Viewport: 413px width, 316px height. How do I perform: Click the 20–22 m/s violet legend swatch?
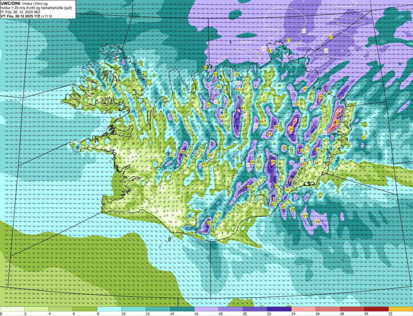coord(255,309)
